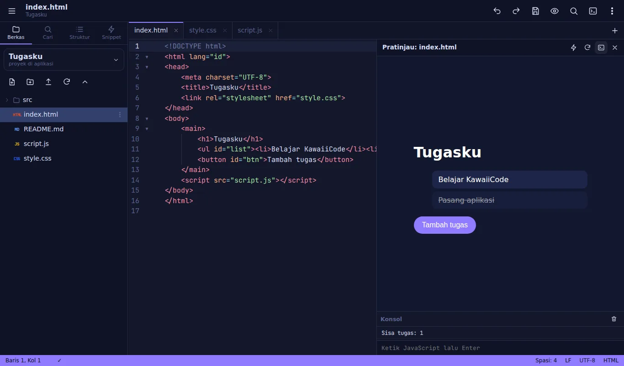Open search from the top toolbar

pos(574,11)
